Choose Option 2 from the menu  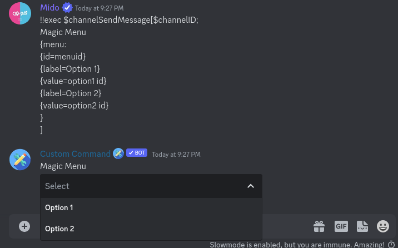tap(151, 229)
